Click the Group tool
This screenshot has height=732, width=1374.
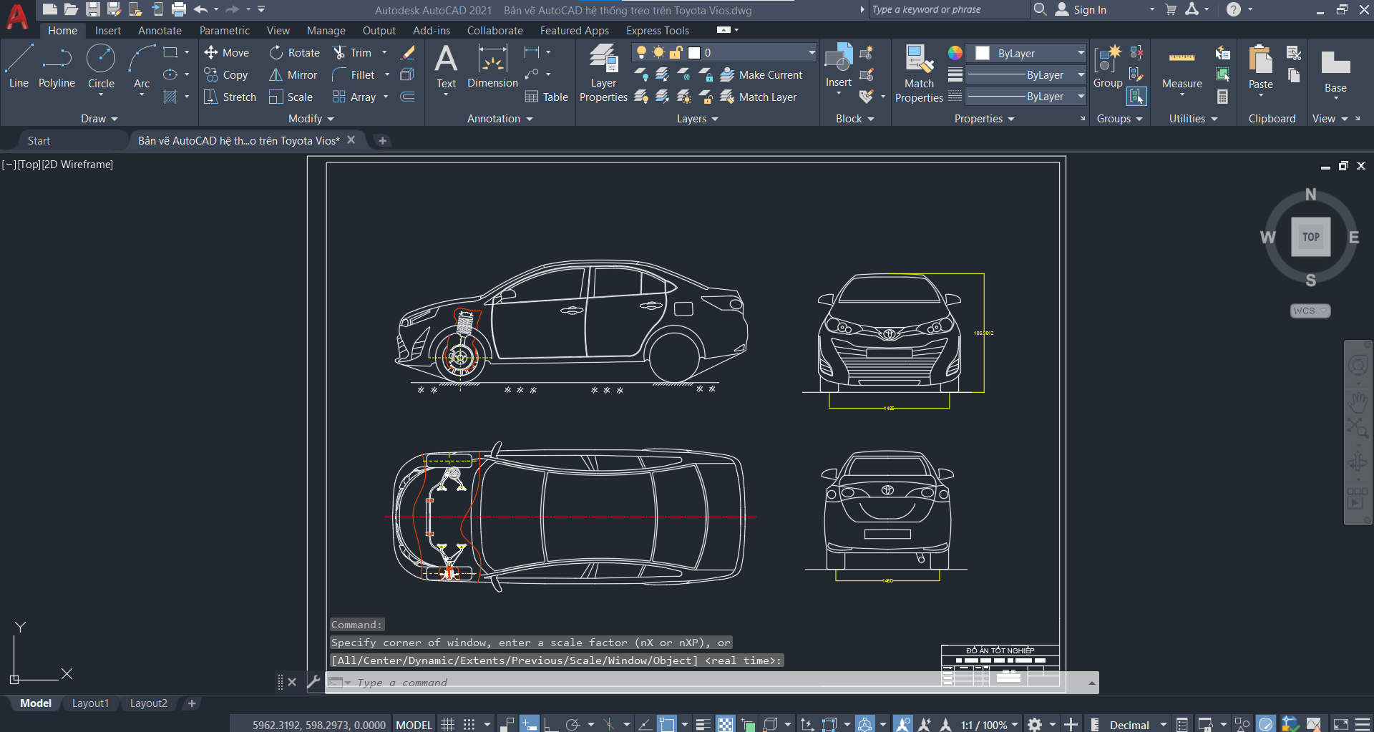coord(1108,67)
